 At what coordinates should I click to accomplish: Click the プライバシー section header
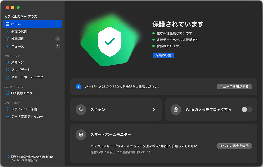point(12,103)
